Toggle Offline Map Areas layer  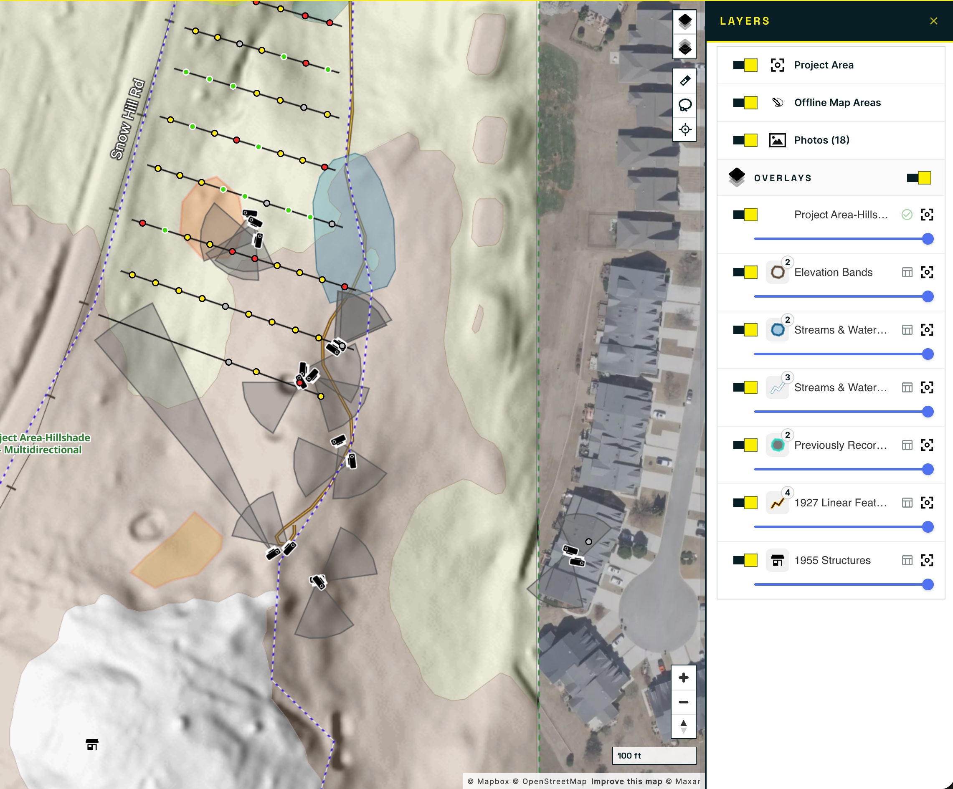(745, 103)
